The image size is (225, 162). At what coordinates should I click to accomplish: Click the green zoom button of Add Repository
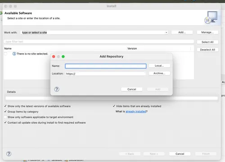[x=63, y=57]
